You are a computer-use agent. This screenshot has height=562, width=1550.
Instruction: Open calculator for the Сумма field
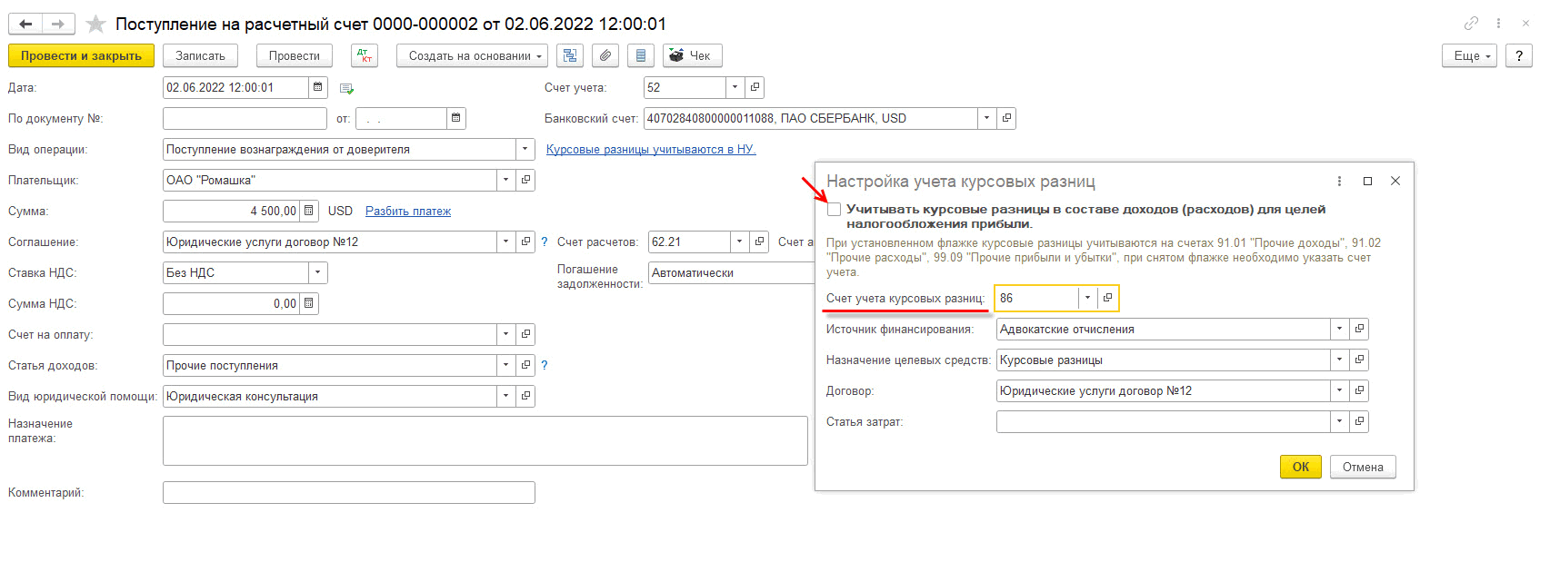[x=309, y=211]
